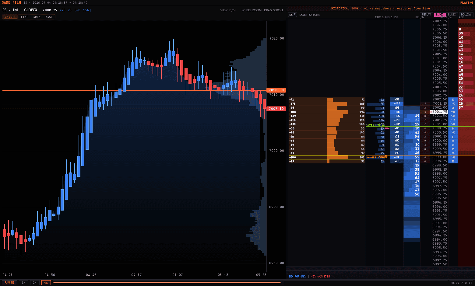The image size is (475, 286).
Task: Click the SessPOC level label
Action: (x=377, y=157)
